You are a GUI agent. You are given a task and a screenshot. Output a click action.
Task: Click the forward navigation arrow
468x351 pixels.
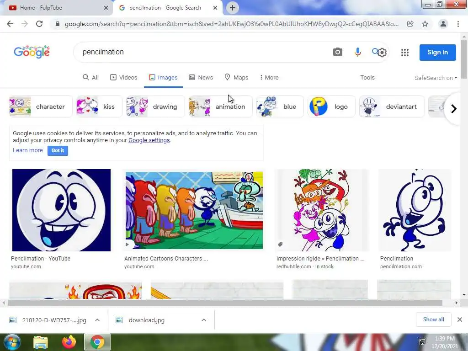25,24
